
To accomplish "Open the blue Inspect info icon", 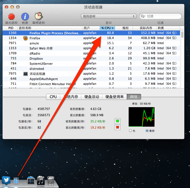I will tap(25, 16).
